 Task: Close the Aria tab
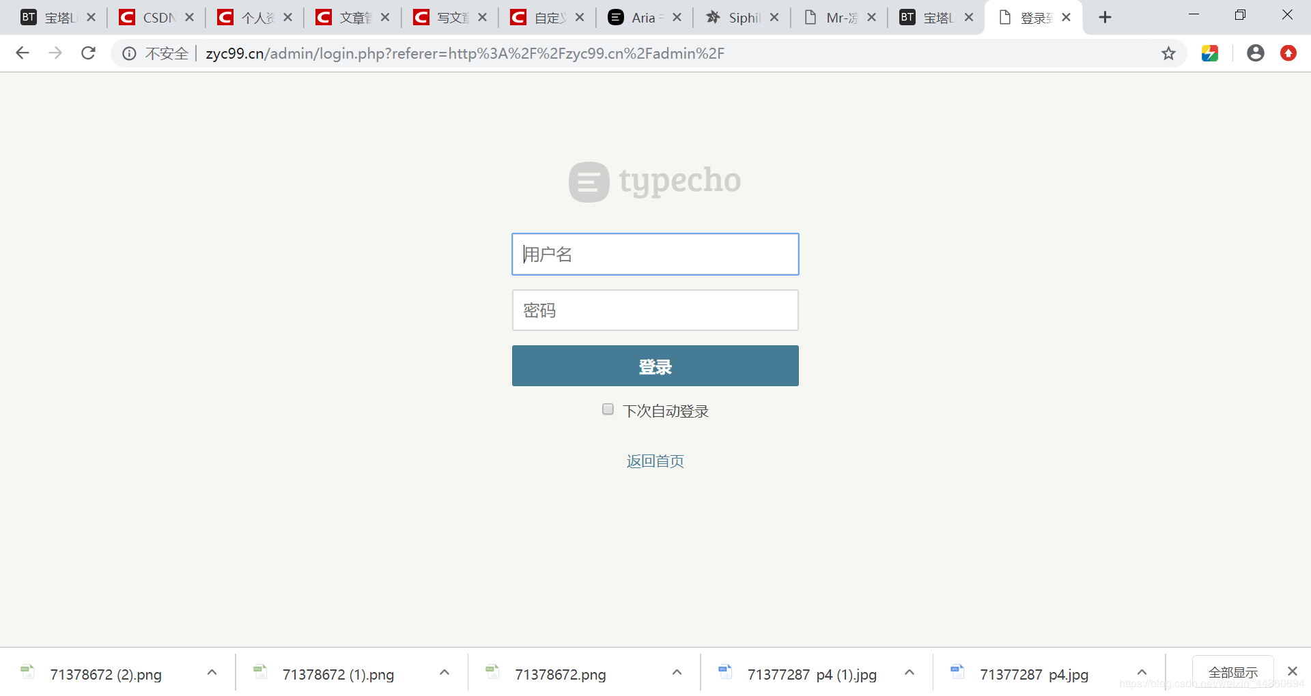pyautogui.click(x=677, y=18)
